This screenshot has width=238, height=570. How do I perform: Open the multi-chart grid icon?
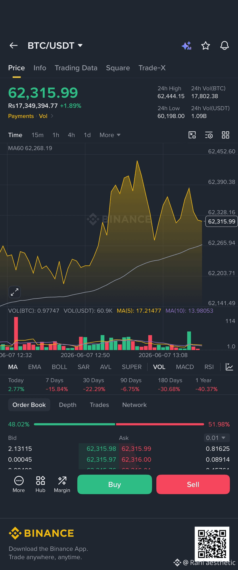pos(226,135)
